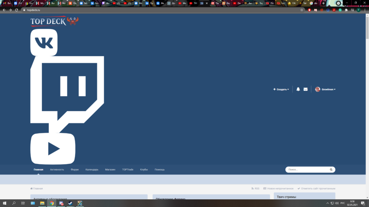Open Windows Start menu
369x207 pixels.
[x=4, y=203]
